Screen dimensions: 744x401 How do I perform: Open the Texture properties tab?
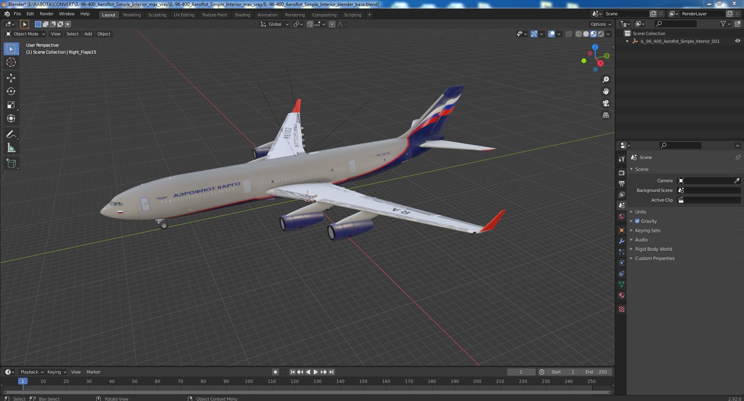tap(622, 309)
